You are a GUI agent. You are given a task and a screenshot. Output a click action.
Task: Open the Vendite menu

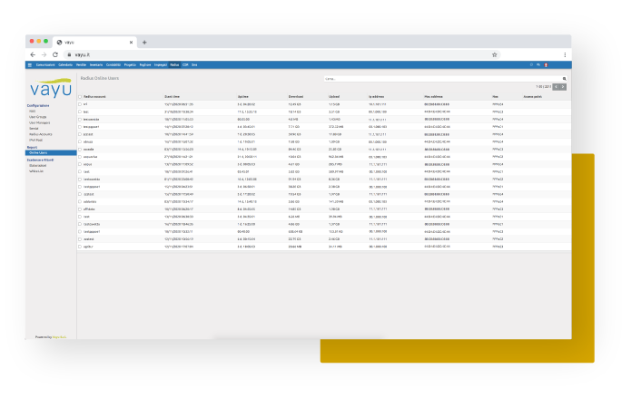tap(81, 65)
